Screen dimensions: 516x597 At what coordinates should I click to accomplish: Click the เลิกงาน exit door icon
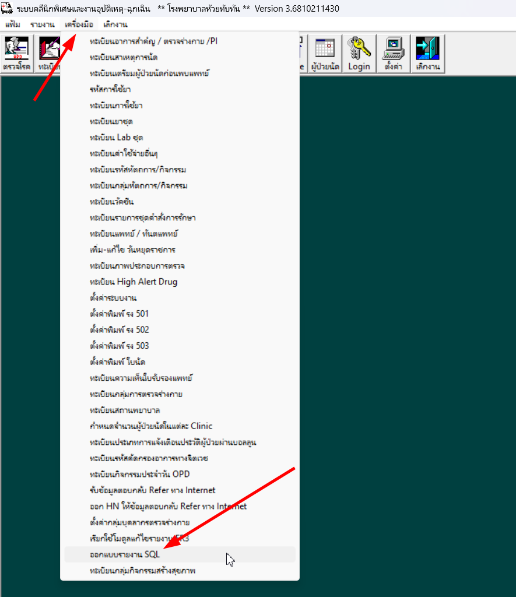[x=427, y=54]
